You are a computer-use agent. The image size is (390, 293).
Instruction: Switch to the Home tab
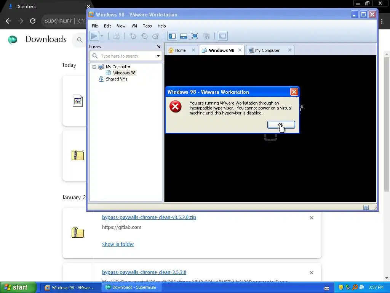pos(180,50)
